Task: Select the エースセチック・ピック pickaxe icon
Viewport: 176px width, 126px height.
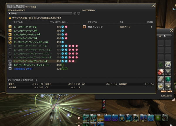Action: click(x=10, y=27)
